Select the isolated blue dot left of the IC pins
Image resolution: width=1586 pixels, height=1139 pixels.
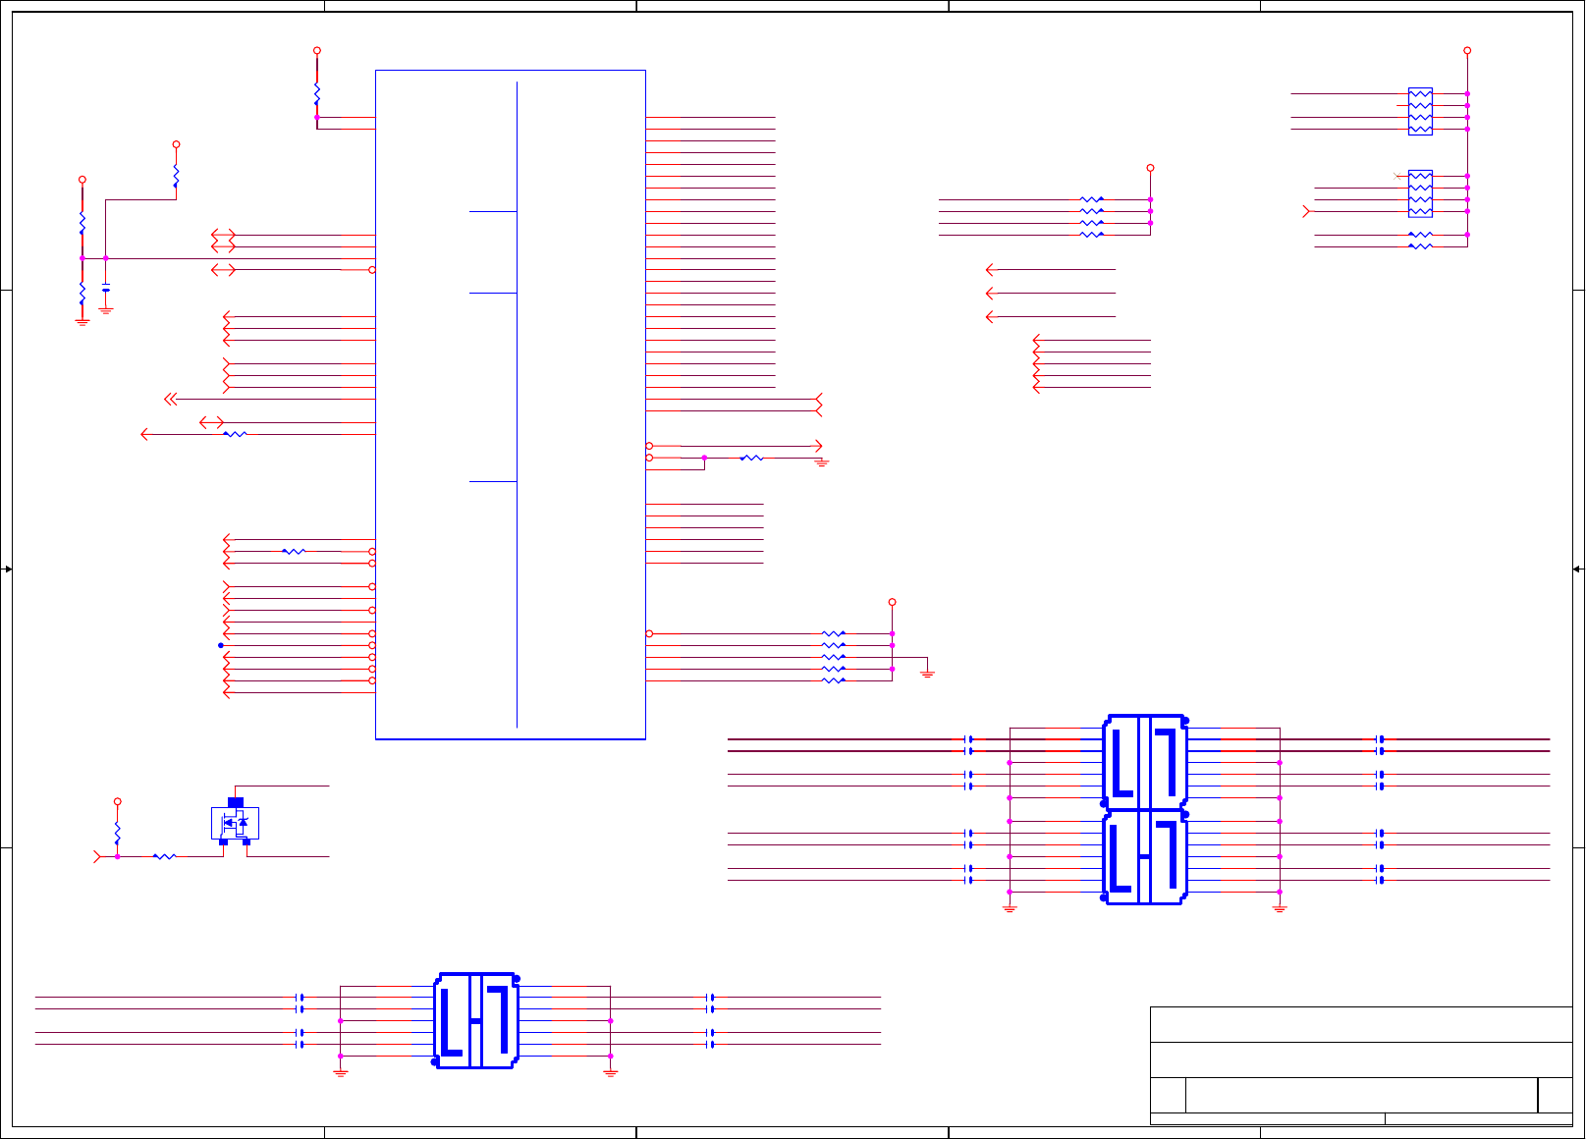(221, 645)
